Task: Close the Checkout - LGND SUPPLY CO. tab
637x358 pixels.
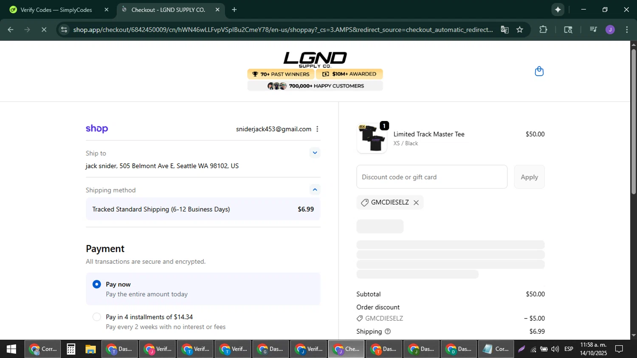Action: tap(217, 10)
